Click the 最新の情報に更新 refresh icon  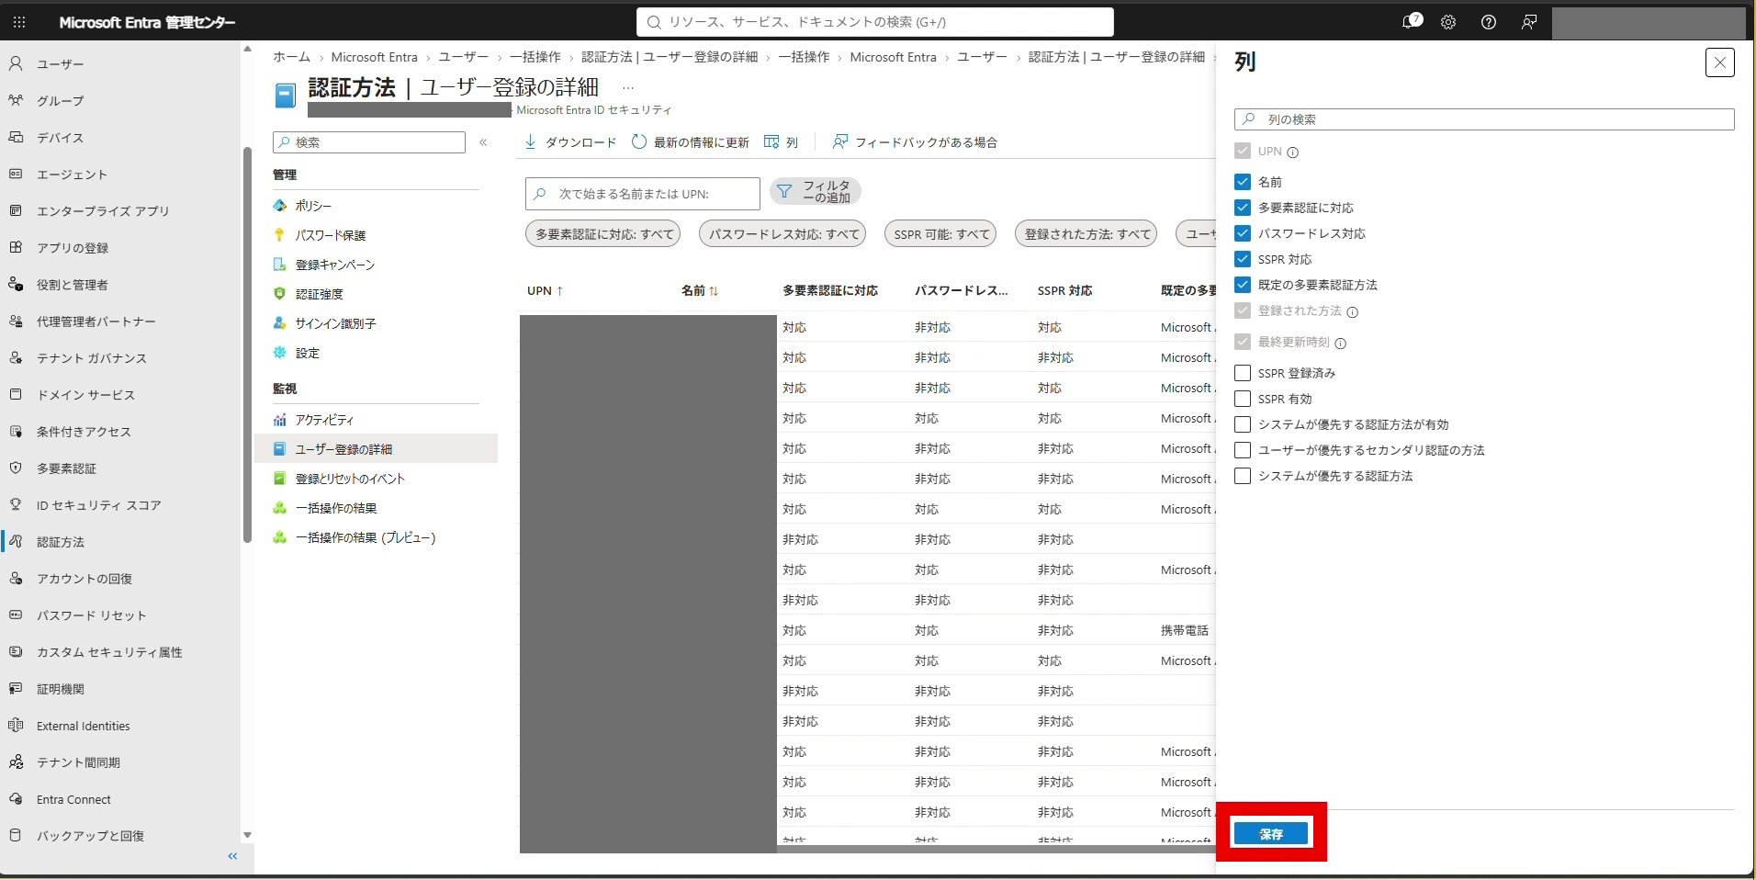(639, 141)
